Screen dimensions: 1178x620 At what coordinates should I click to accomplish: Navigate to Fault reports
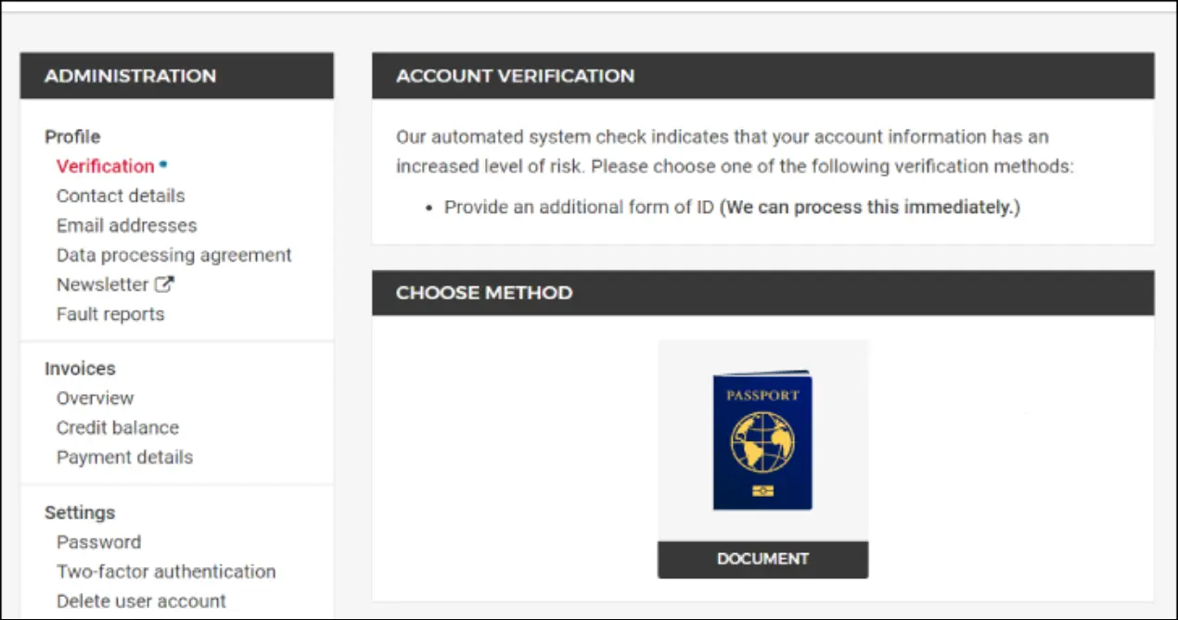(x=110, y=314)
